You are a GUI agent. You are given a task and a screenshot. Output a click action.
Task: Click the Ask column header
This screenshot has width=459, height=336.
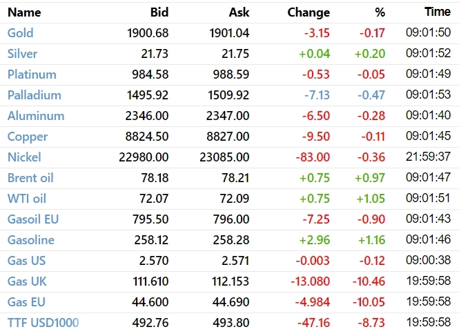point(239,12)
